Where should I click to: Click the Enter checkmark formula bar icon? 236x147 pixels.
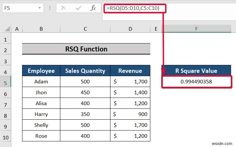click(78, 8)
